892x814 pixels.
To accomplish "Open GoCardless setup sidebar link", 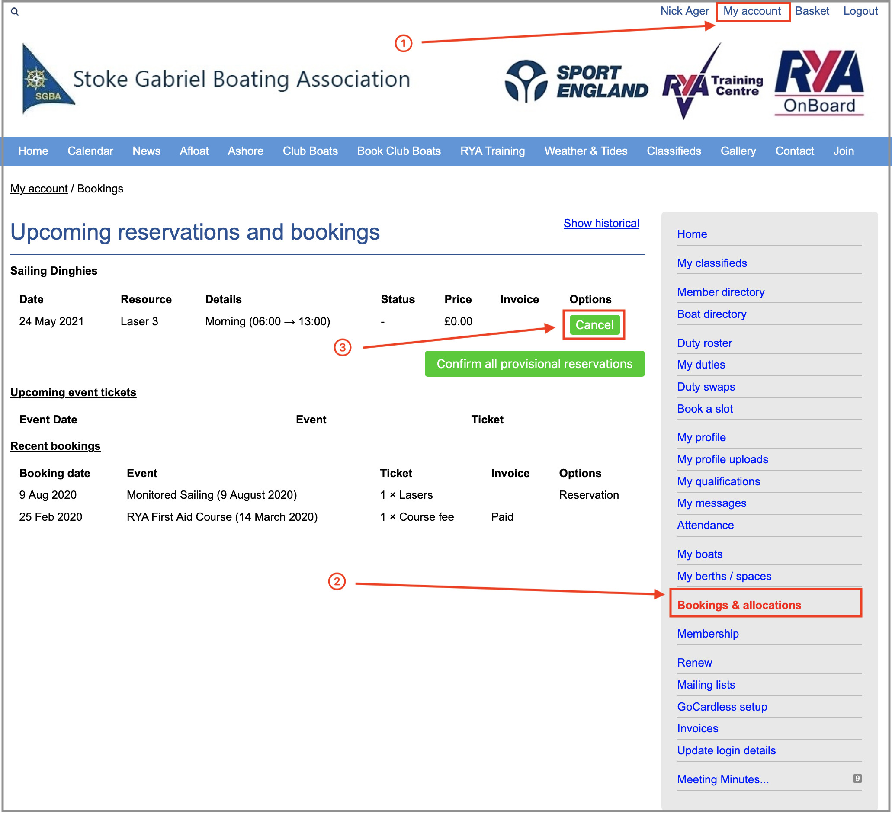I will 722,706.
